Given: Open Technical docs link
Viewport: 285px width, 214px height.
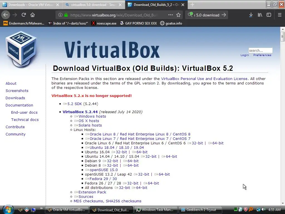Looking at the screenshot, I should click(25, 120).
